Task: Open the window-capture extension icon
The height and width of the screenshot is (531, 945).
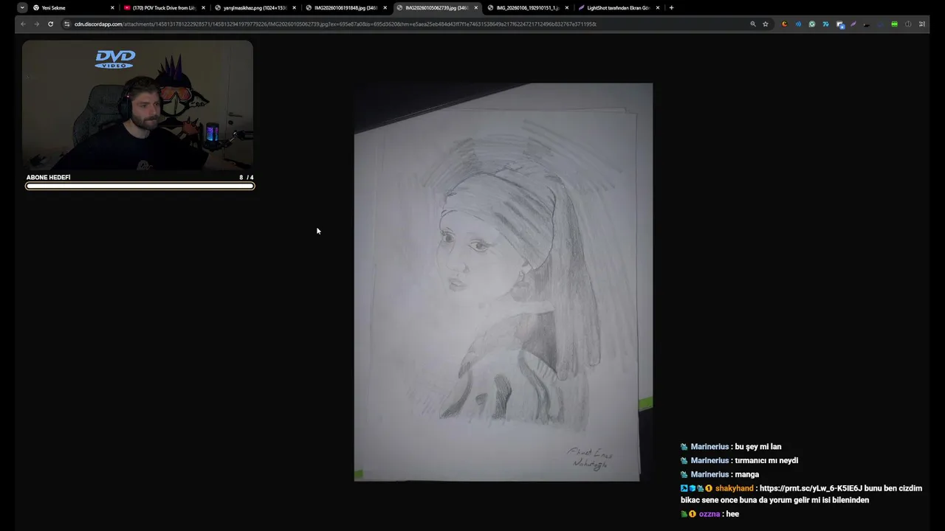Action: (x=839, y=24)
